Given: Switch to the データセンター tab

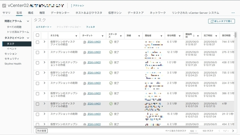Looking at the screenshot, I should coord(60,13).
